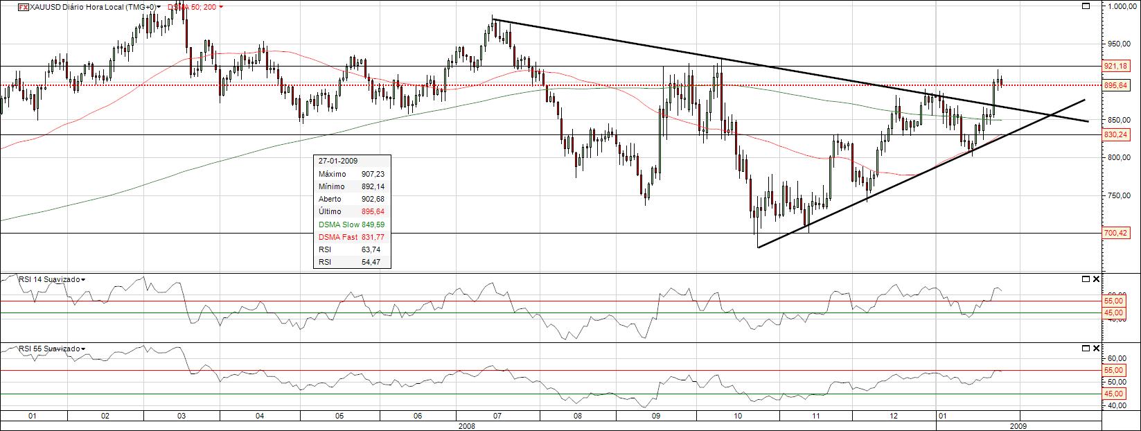1141x431 pixels.
Task: Maximize the RSI 14 Suavizado panel
Action: 1086,279
